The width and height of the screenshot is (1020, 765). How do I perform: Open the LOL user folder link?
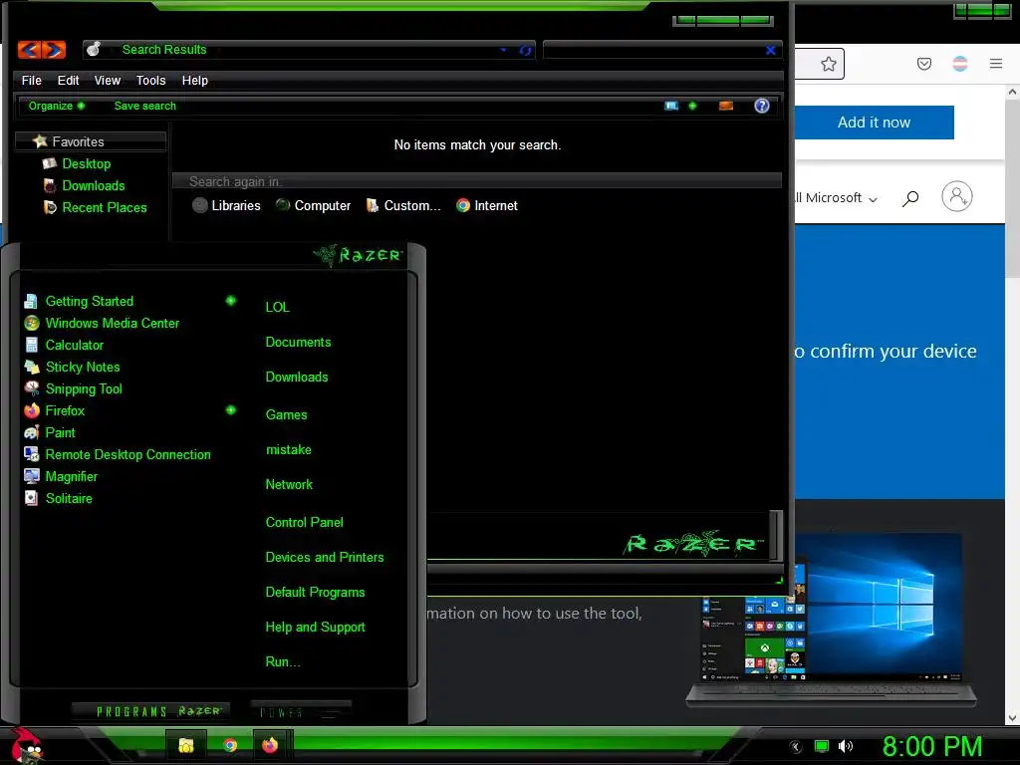coord(277,307)
